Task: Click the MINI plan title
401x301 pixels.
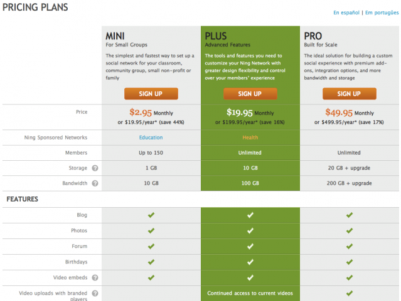Action: (115, 36)
